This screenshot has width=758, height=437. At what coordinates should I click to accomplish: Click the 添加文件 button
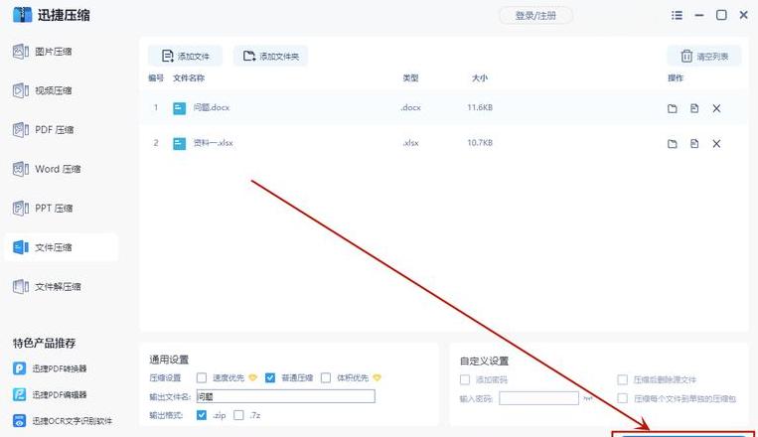tap(185, 56)
